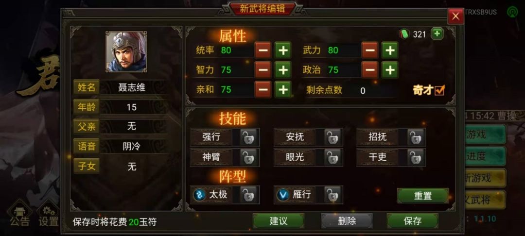The height and width of the screenshot is (236, 525).
Task: Increase 统率 with its plus button
Action: pyautogui.click(x=283, y=50)
